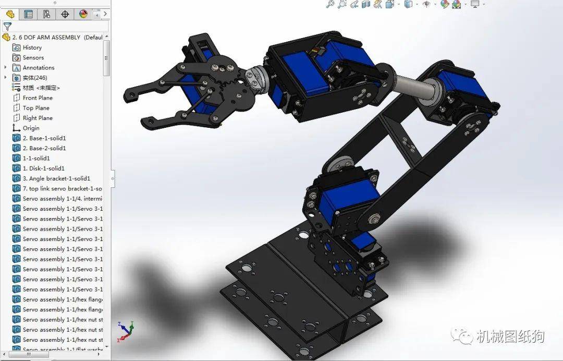Viewport: 563px width, 361px height.
Task: Switch to the DimXpertManager tab
Action: click(x=65, y=14)
